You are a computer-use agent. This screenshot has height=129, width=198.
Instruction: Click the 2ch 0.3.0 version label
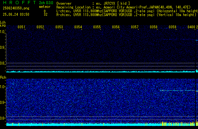pos(46,3)
